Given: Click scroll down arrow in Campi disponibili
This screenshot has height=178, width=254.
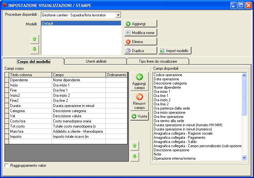Looking at the screenshot, I should point(244,157).
